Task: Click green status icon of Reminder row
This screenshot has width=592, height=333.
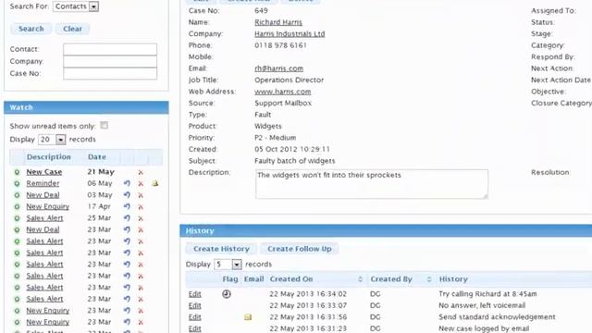Action: point(17,183)
